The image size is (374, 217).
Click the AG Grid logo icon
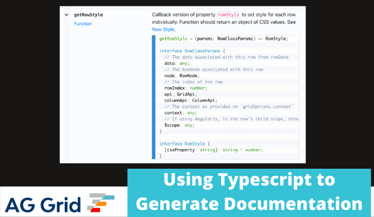[101, 202]
